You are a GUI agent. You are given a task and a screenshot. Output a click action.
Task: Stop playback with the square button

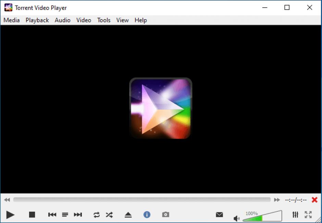[x=32, y=215]
